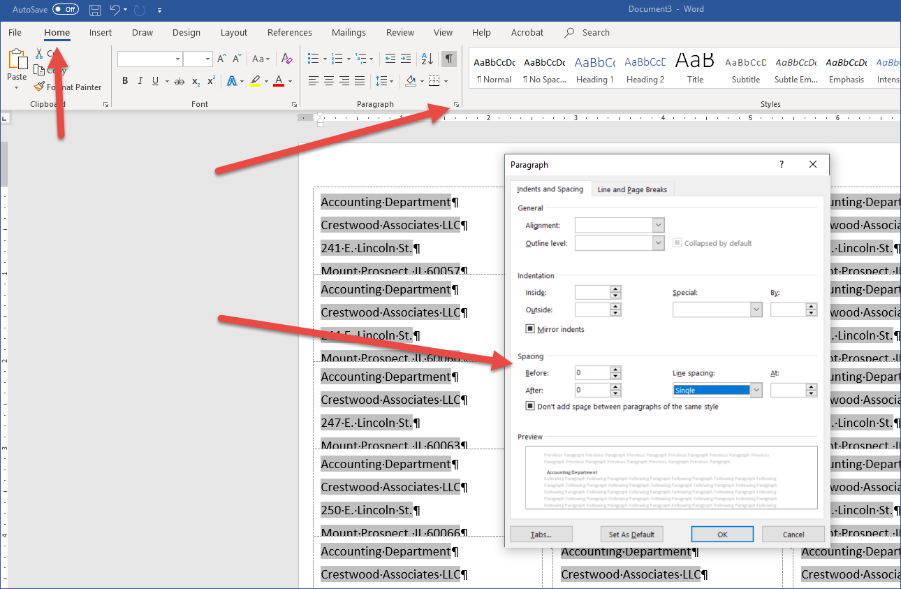Click the Undo arrow icon
Viewport: 901px width, 589px height.
pyautogui.click(x=115, y=10)
